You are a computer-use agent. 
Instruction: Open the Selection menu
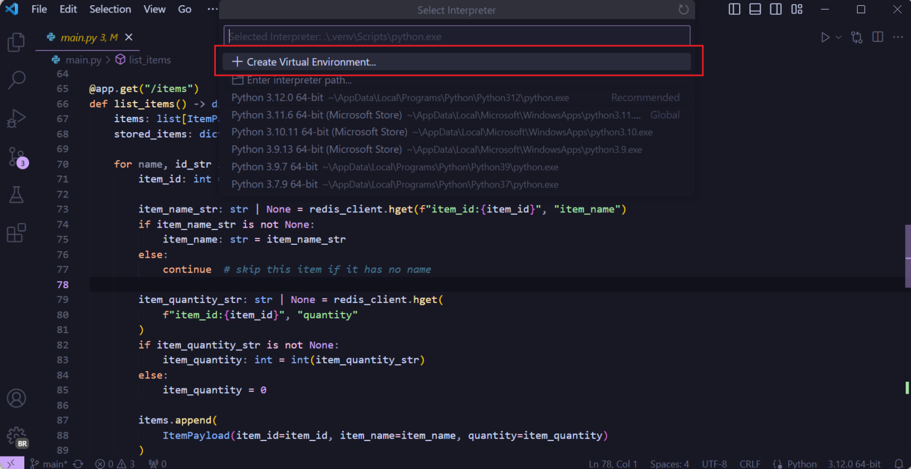tap(110, 9)
